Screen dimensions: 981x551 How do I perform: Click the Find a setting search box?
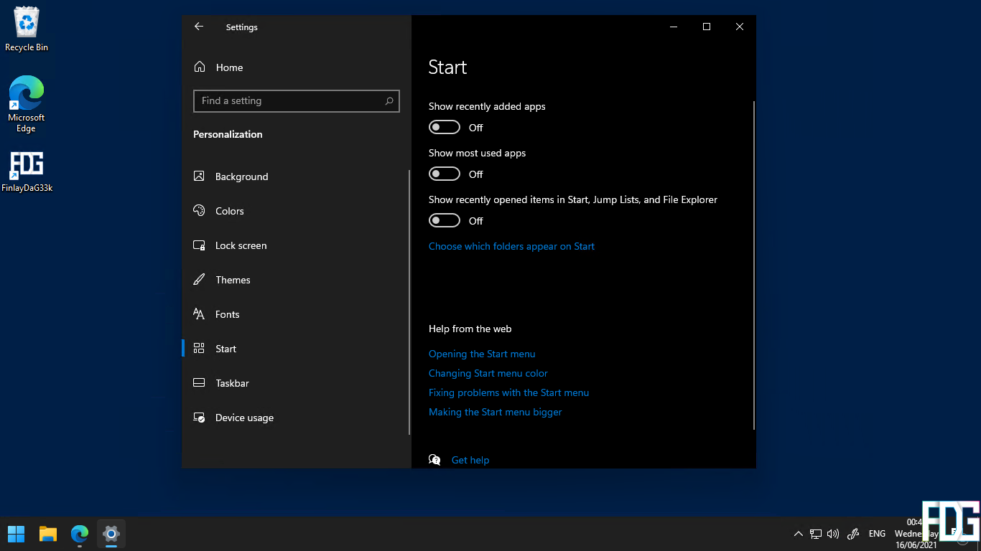tap(287, 101)
